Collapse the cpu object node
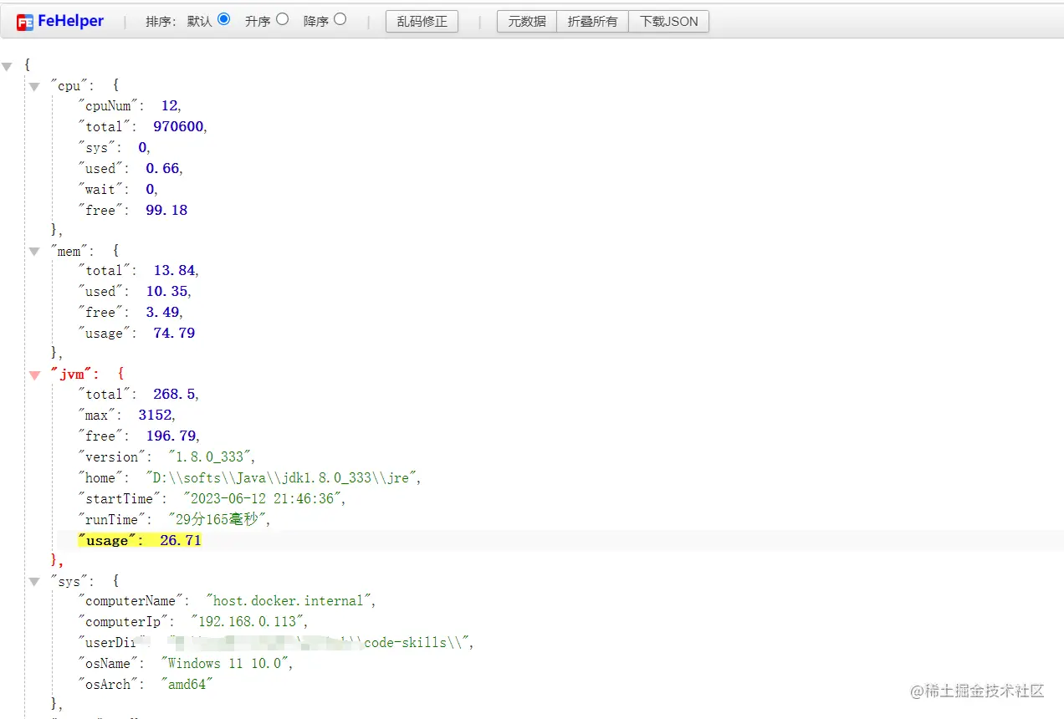This screenshot has width=1064, height=719. 33,85
